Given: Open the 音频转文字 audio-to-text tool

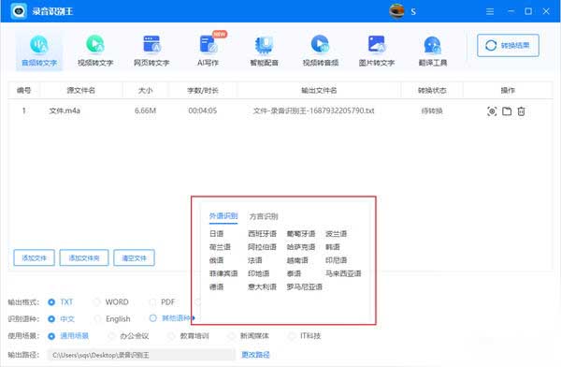Looking at the screenshot, I should 39,51.
